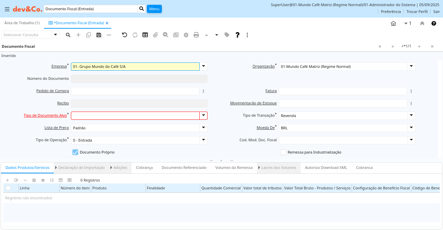Viewport: 443px width, 230px height.
Task: Toggle grid view icon in toolbar
Action: click(x=145, y=35)
